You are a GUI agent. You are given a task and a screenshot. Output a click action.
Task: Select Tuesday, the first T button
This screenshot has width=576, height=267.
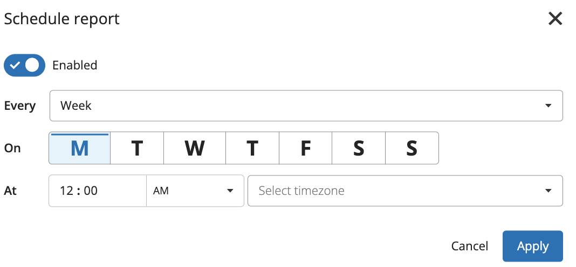coord(137,148)
